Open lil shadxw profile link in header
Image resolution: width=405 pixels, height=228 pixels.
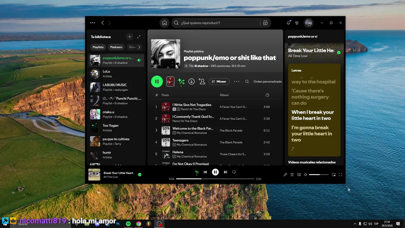coord(201,66)
